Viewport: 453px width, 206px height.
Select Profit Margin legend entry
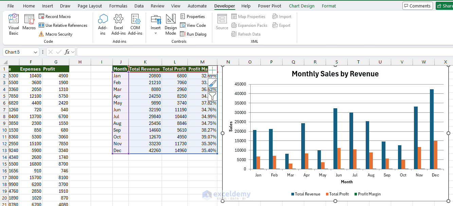coord(367,194)
